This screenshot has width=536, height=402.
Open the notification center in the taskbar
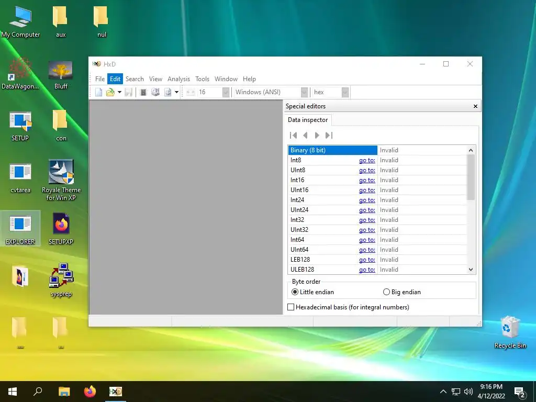(x=520, y=392)
